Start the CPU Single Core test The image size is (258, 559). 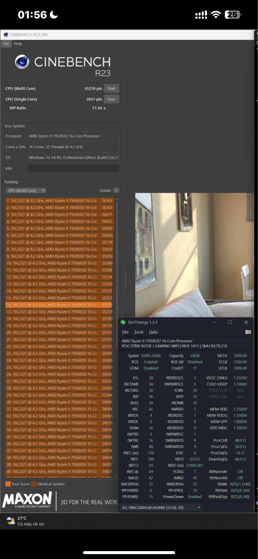(111, 99)
